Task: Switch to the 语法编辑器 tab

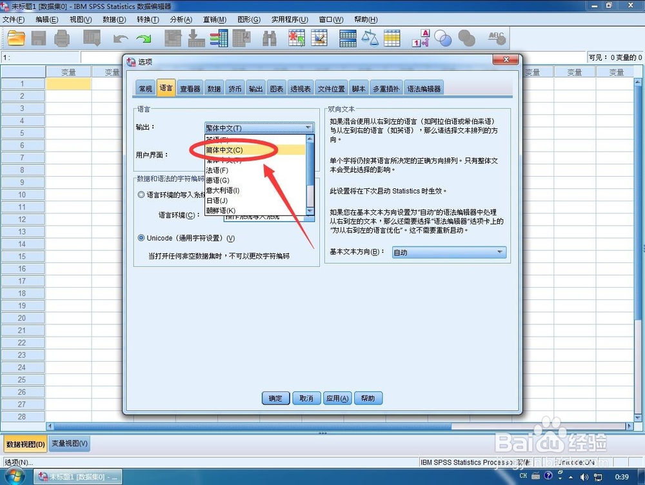Action: (424, 88)
